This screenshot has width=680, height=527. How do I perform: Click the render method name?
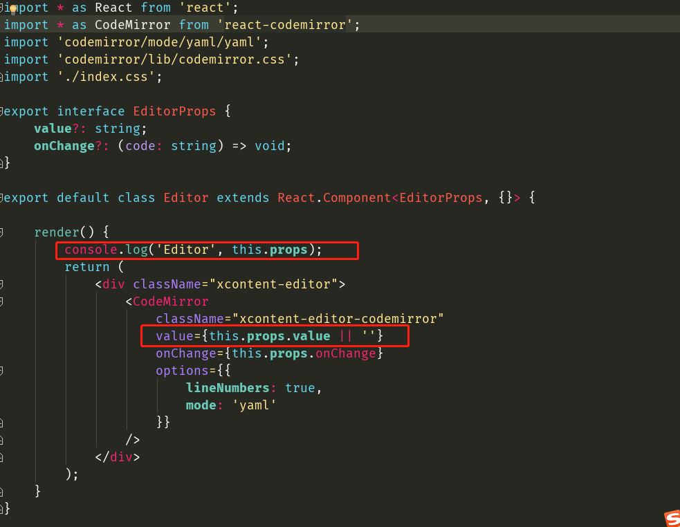[56, 232]
